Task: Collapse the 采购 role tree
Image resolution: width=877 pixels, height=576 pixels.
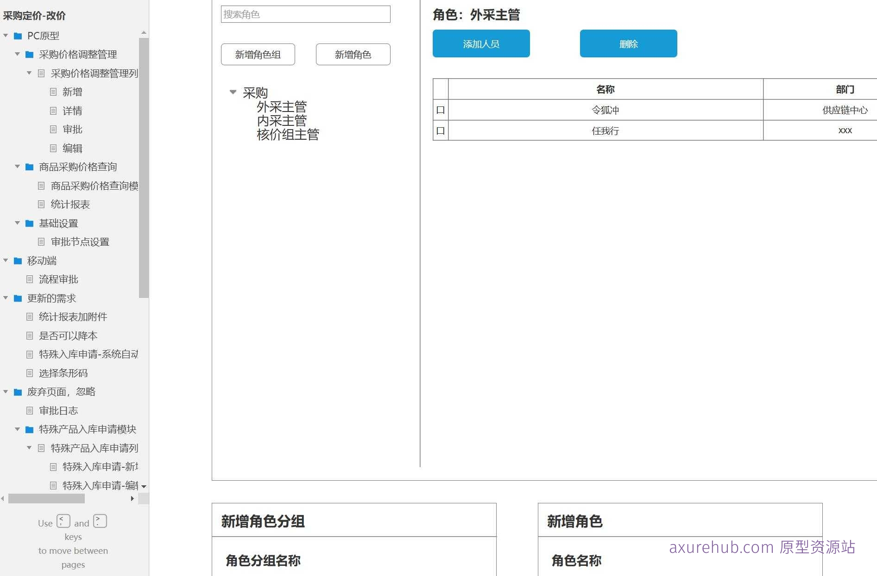Action: pyautogui.click(x=233, y=92)
